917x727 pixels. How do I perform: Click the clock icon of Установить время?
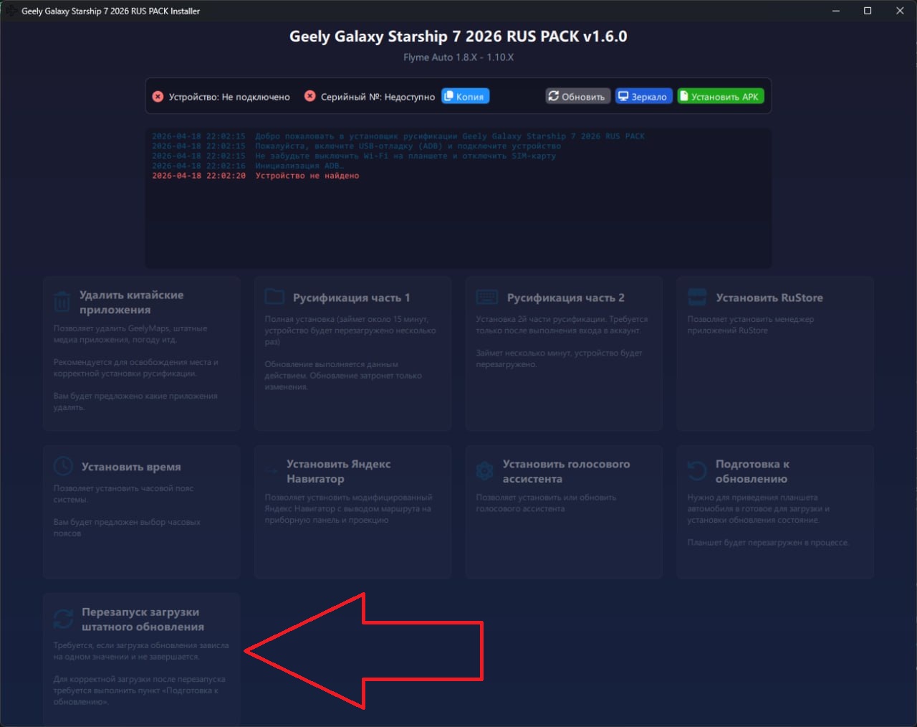[x=63, y=466]
